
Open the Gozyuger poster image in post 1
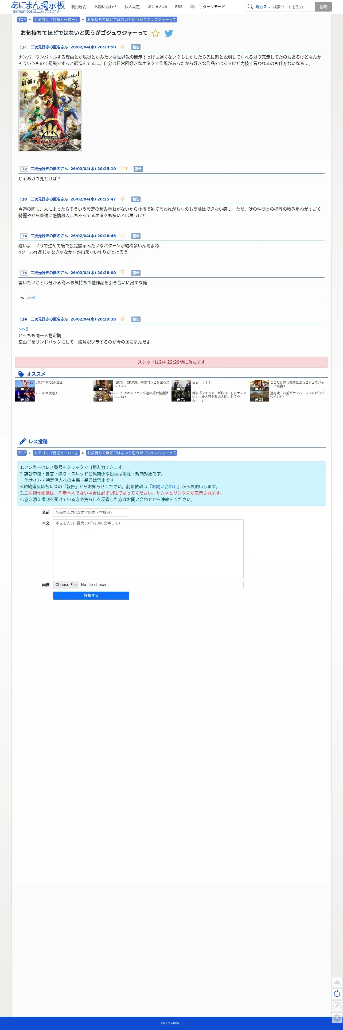click(50, 111)
